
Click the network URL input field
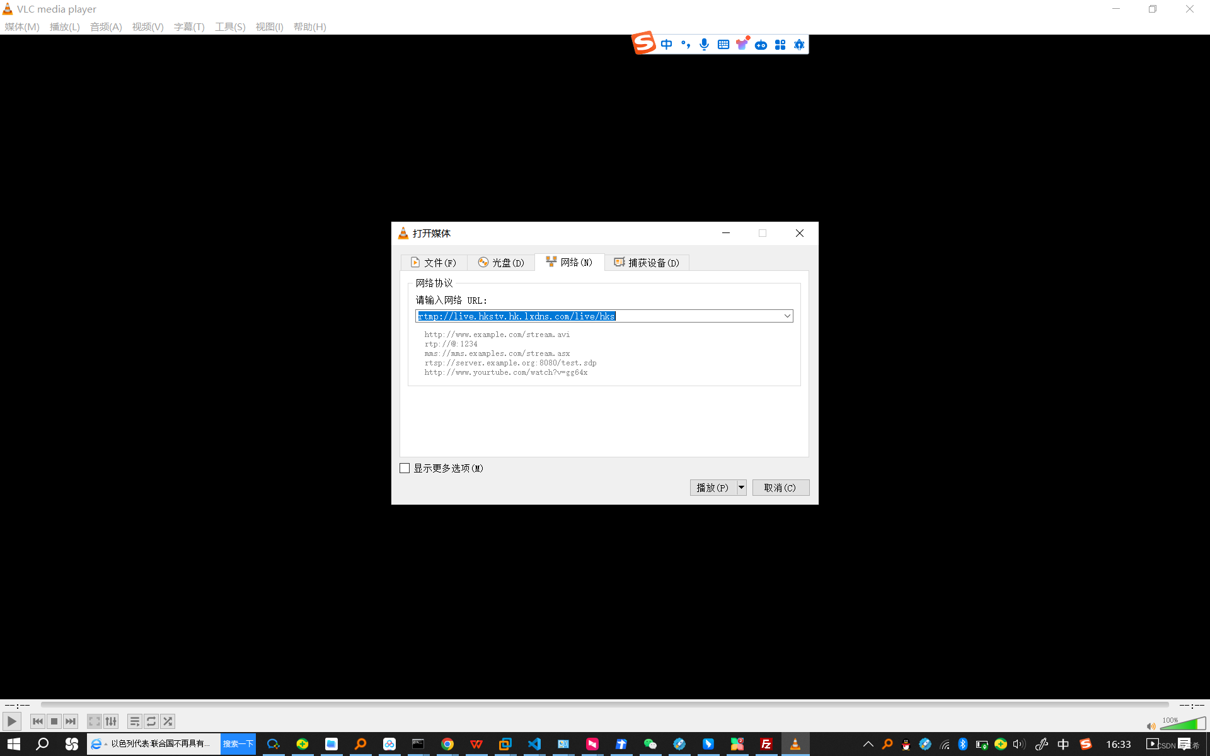click(599, 316)
